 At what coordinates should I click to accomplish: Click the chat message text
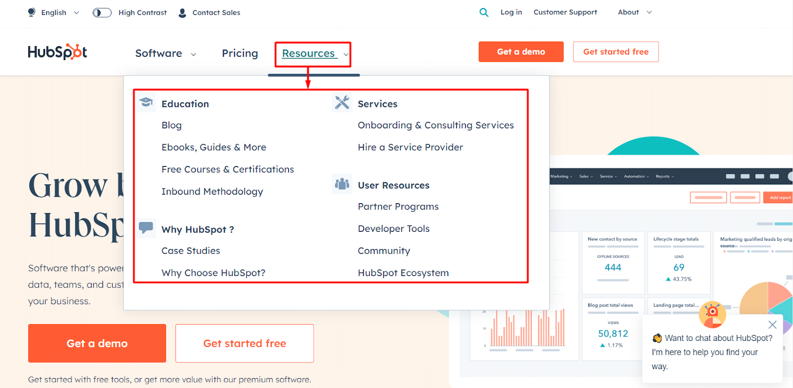click(x=712, y=352)
